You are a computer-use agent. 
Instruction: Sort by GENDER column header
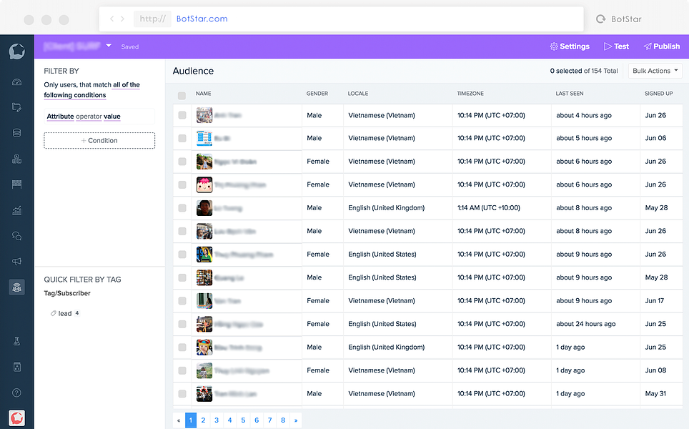click(317, 94)
